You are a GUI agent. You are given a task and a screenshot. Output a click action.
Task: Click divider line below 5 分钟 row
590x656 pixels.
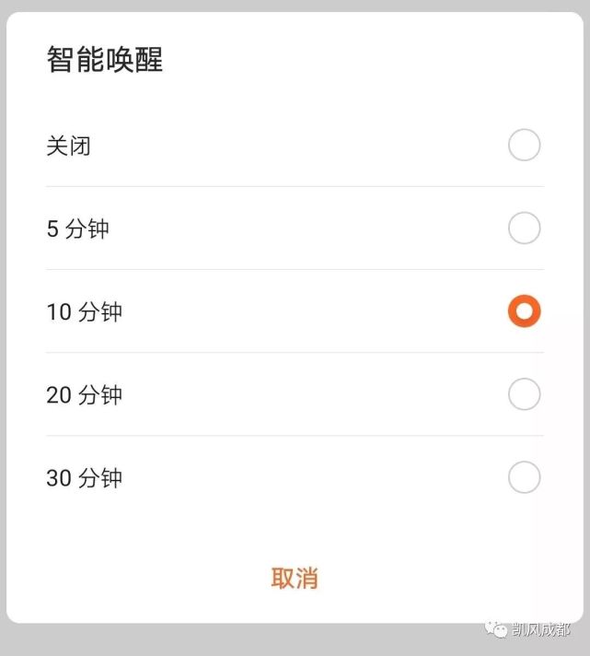(295, 269)
